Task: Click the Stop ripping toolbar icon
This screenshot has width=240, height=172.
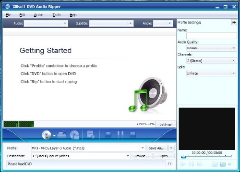Action: pyautogui.click(x=132, y=135)
